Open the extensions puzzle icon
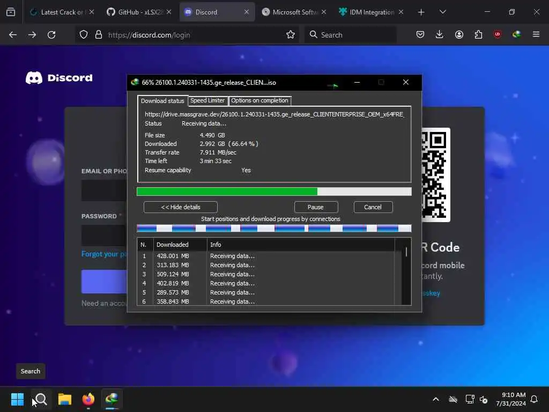Screen dimensions: 549x412 pos(478,35)
